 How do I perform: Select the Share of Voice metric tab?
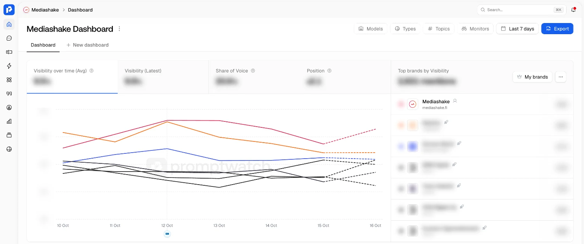pyautogui.click(x=254, y=77)
